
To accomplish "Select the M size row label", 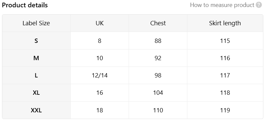I will (x=36, y=58).
